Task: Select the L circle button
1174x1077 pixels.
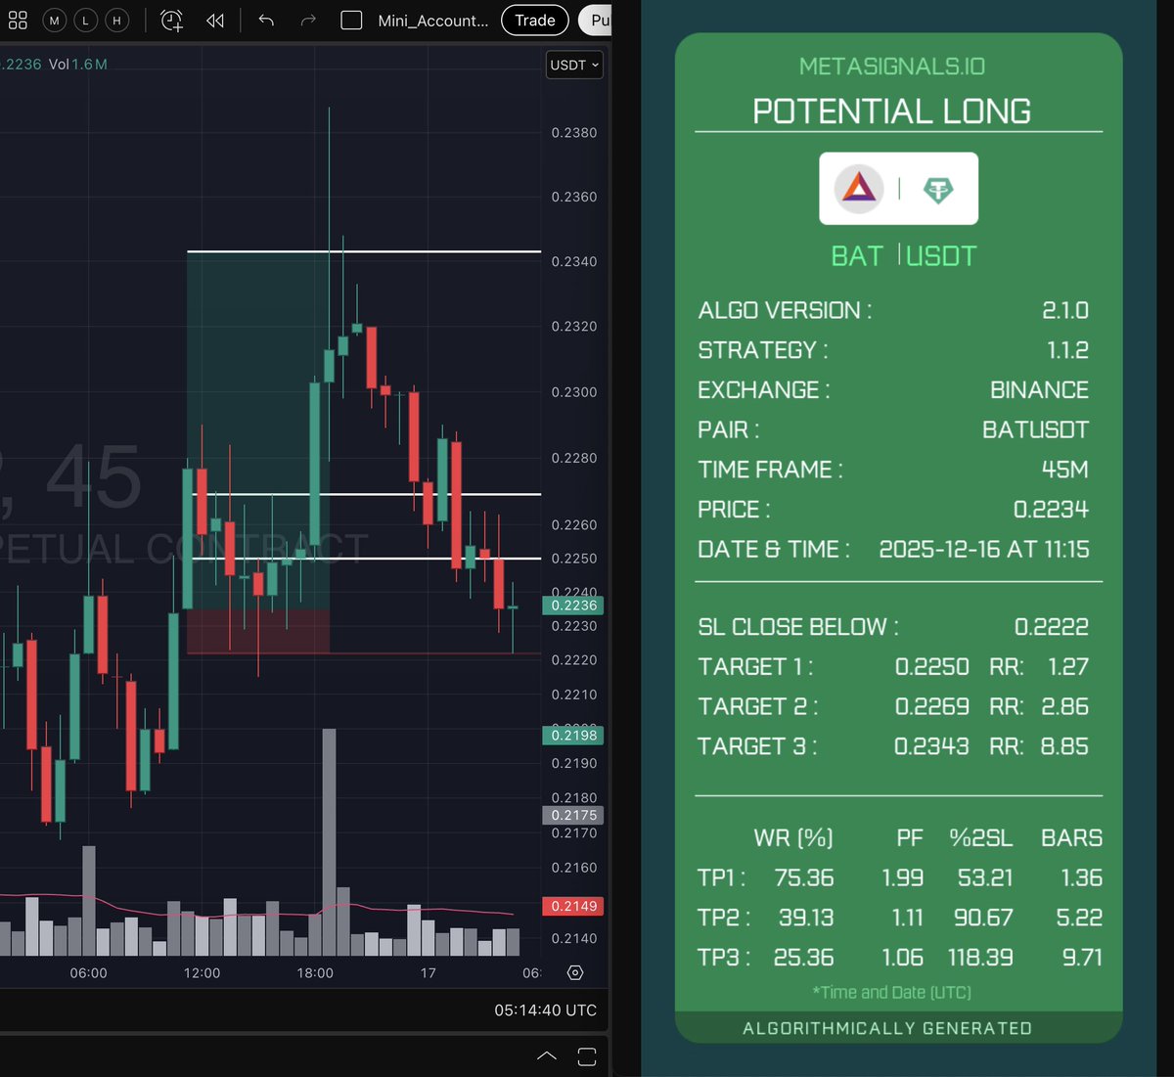Action: click(85, 20)
